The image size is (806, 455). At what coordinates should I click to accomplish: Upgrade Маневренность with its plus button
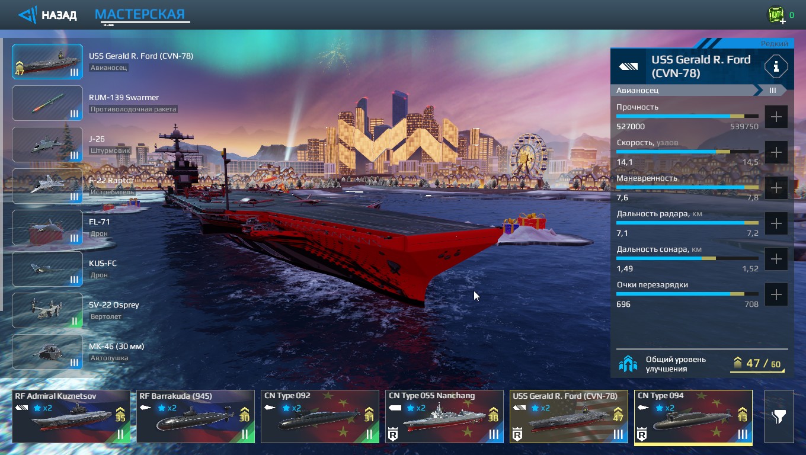point(776,188)
